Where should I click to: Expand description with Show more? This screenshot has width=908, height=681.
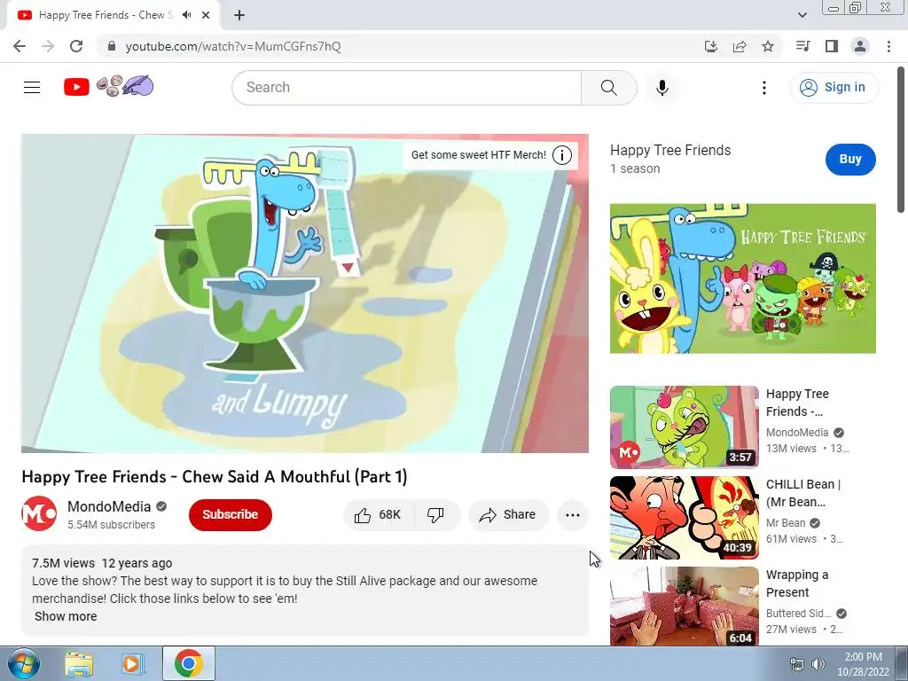tap(66, 617)
